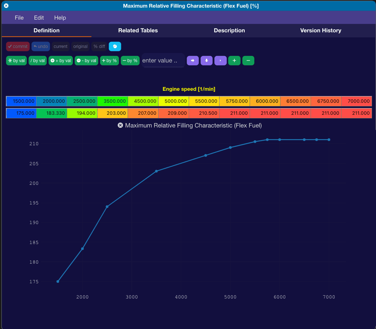Screen dimensions: 376x329
Task: Open the Help menu
Action: pyautogui.click(x=60, y=17)
